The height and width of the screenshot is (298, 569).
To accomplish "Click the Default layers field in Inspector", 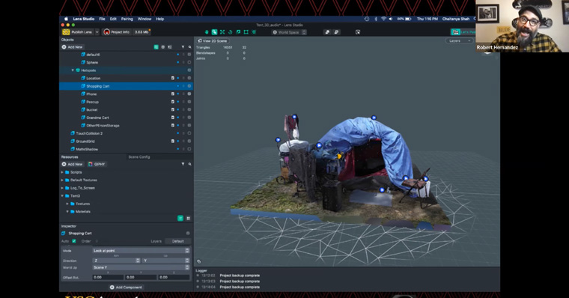I will [178, 241].
